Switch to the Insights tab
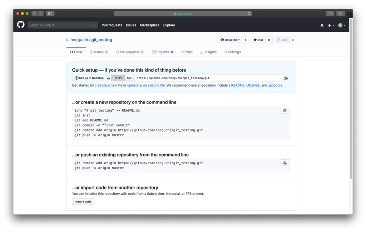This screenshot has width=366, height=232. [208, 52]
